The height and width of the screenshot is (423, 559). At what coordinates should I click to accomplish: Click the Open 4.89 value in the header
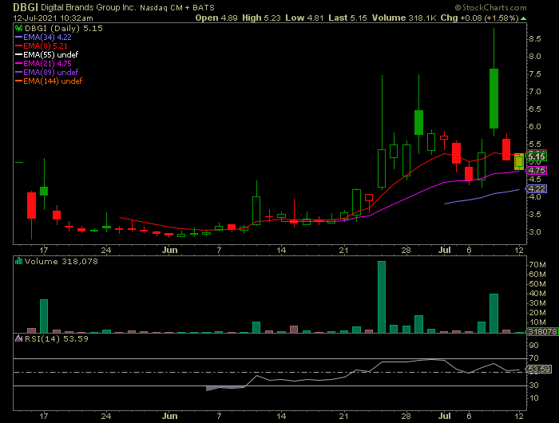216,18
